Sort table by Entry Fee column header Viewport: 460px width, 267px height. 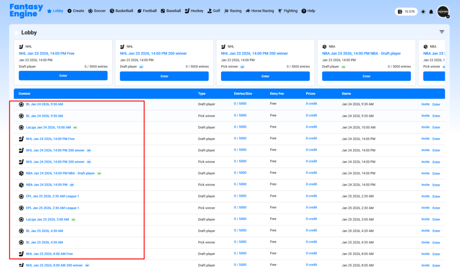click(277, 93)
